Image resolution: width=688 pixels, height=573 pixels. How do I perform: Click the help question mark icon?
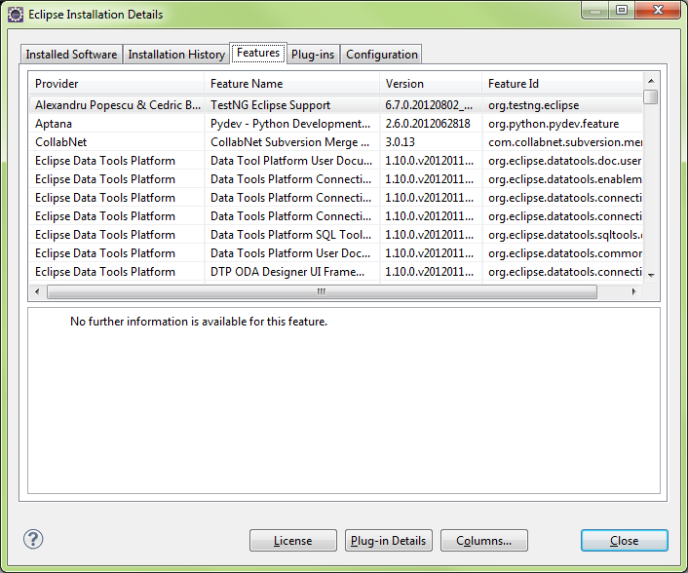tap(33, 539)
